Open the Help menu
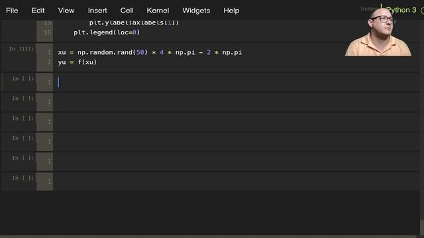Screen dimensions: 424x238 [x=231, y=11]
